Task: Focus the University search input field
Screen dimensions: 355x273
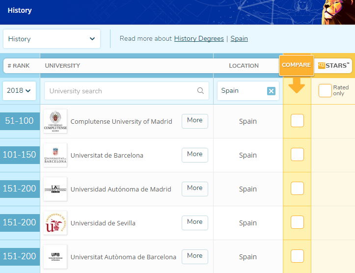Action: (x=127, y=91)
